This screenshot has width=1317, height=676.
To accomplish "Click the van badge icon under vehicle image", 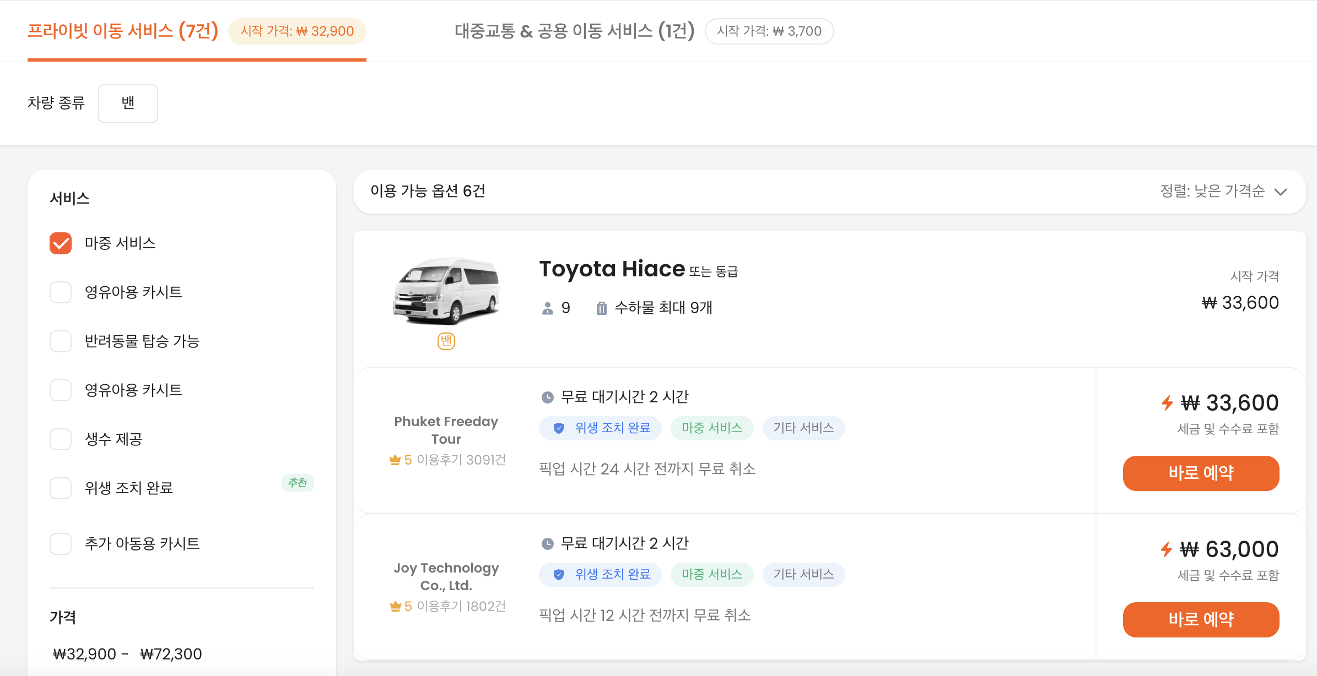I will 446,341.
